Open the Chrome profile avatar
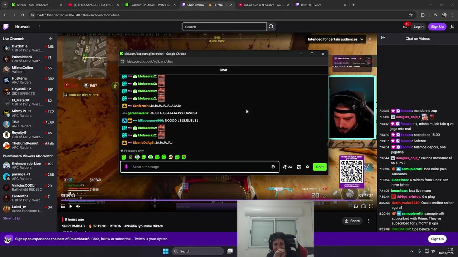 (444, 15)
